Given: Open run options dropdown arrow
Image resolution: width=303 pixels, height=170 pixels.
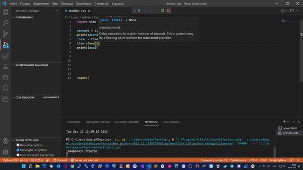Looking at the screenshot, I should 286,11.
